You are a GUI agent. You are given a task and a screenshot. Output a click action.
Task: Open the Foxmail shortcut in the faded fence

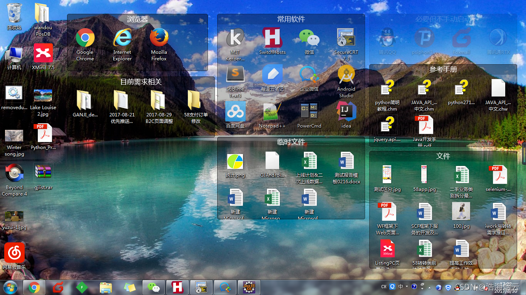461,38
